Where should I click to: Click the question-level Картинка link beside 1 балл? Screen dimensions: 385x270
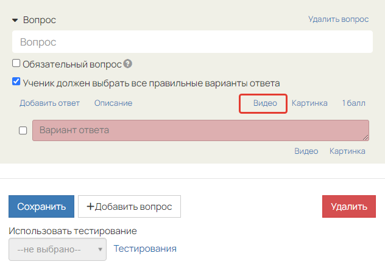click(309, 103)
